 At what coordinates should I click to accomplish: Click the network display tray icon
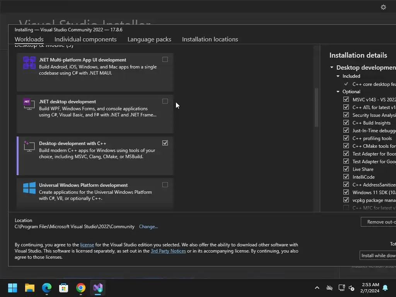point(342,288)
